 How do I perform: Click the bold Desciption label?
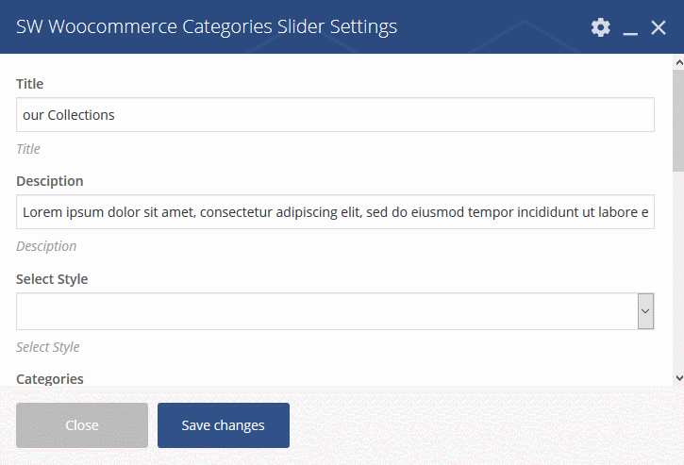point(50,181)
